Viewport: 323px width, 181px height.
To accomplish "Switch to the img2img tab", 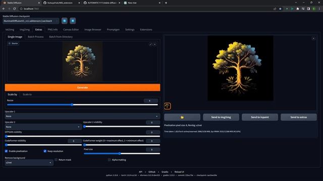I will pyautogui.click(x=25, y=30).
